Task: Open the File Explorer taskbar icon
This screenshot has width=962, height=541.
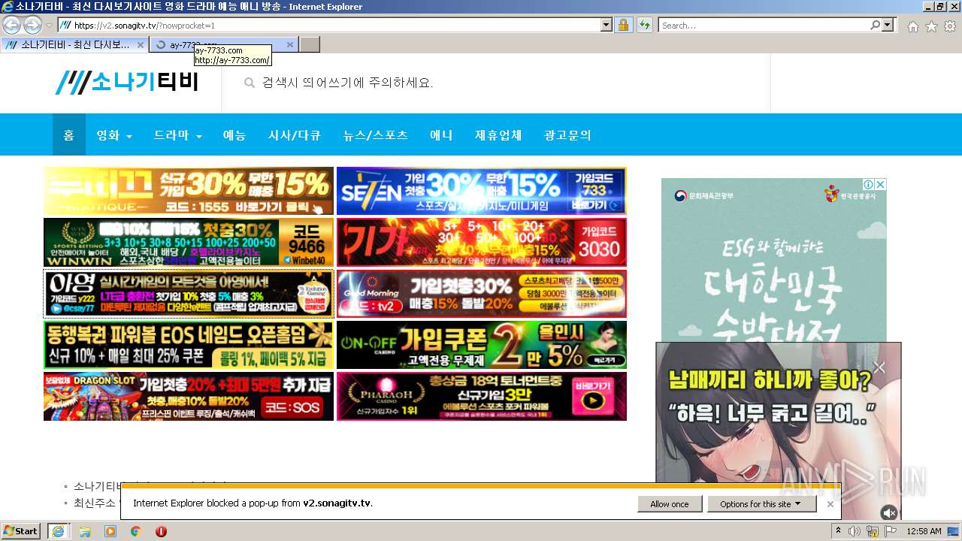Action: (x=85, y=531)
